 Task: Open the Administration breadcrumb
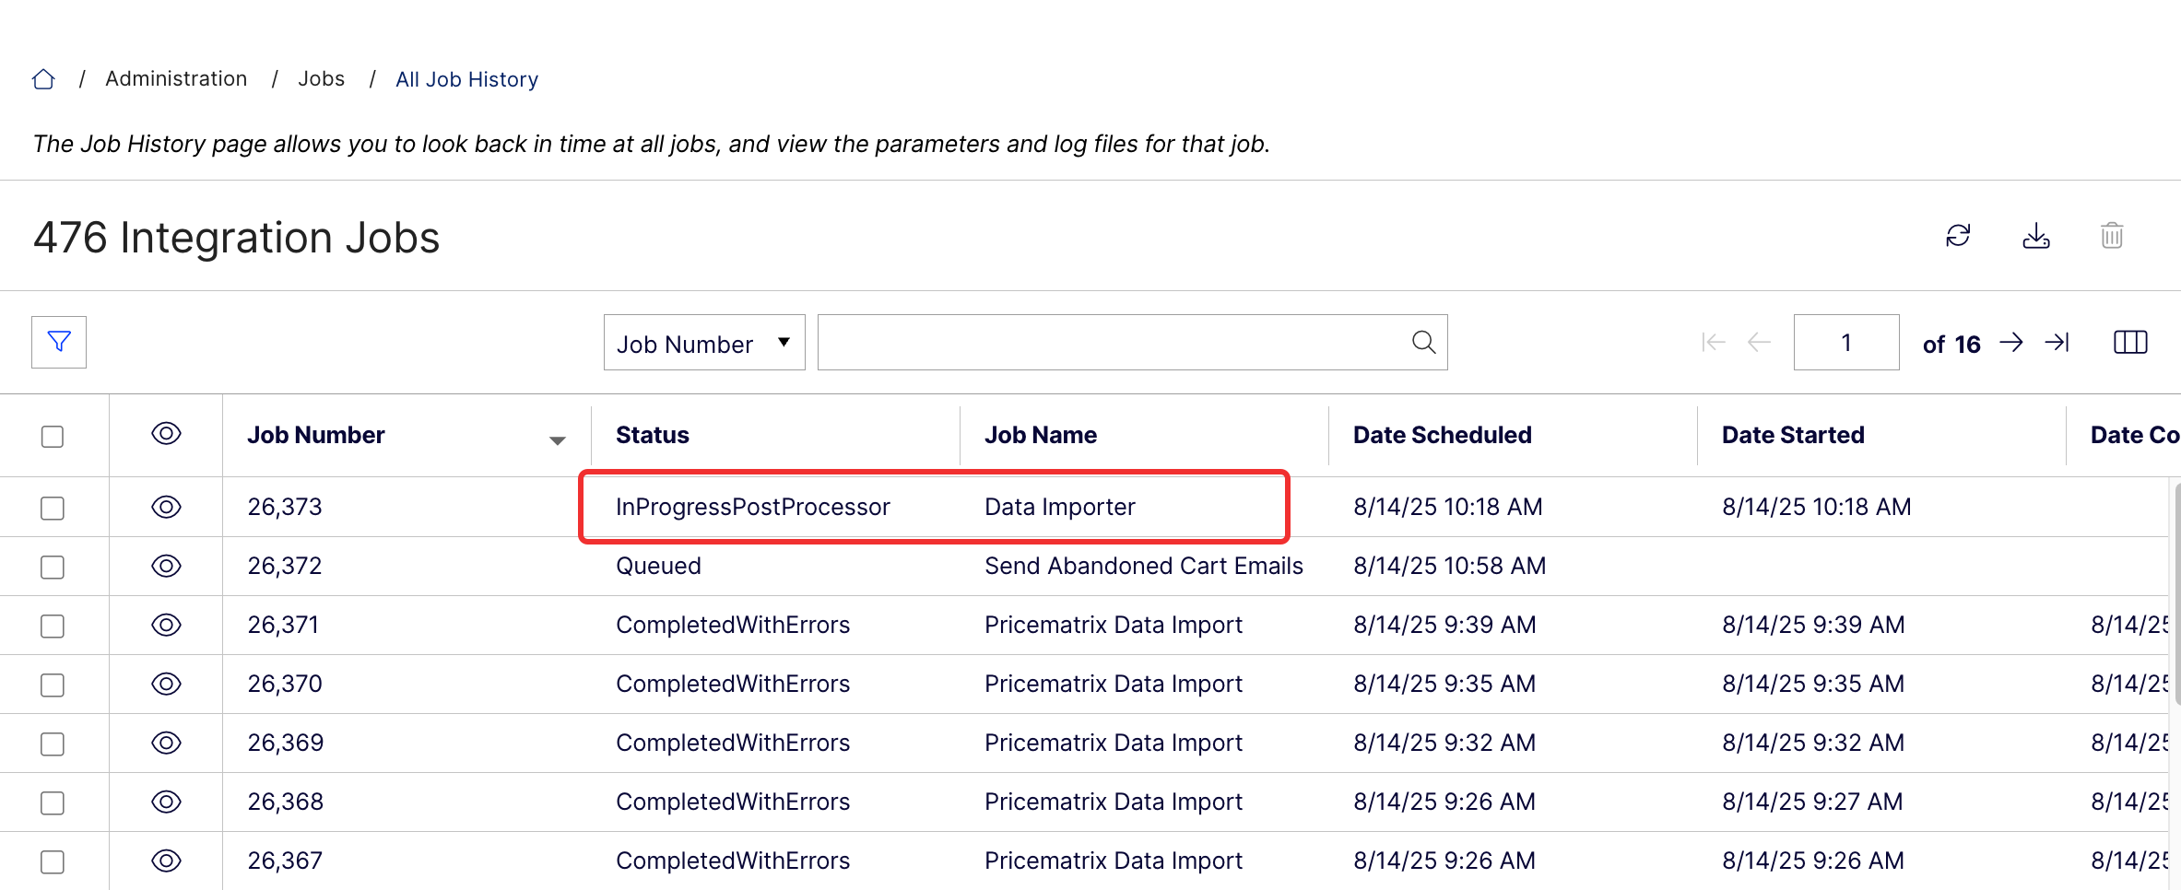click(x=176, y=79)
